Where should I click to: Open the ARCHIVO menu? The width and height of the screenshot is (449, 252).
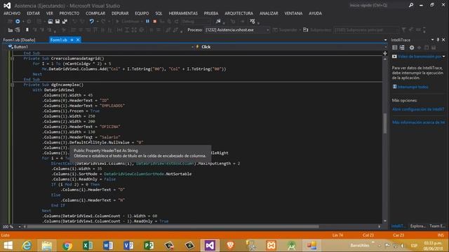tap(12, 13)
